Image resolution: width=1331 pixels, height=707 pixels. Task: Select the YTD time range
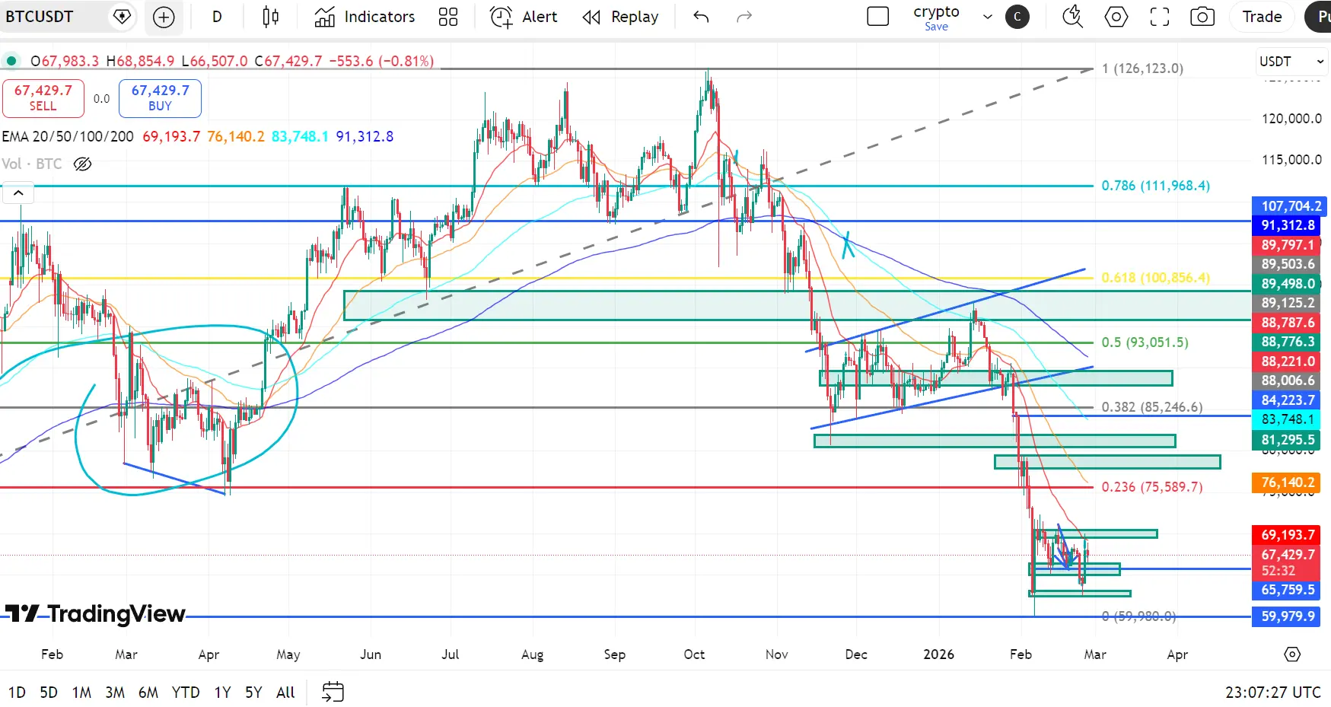coord(186,692)
